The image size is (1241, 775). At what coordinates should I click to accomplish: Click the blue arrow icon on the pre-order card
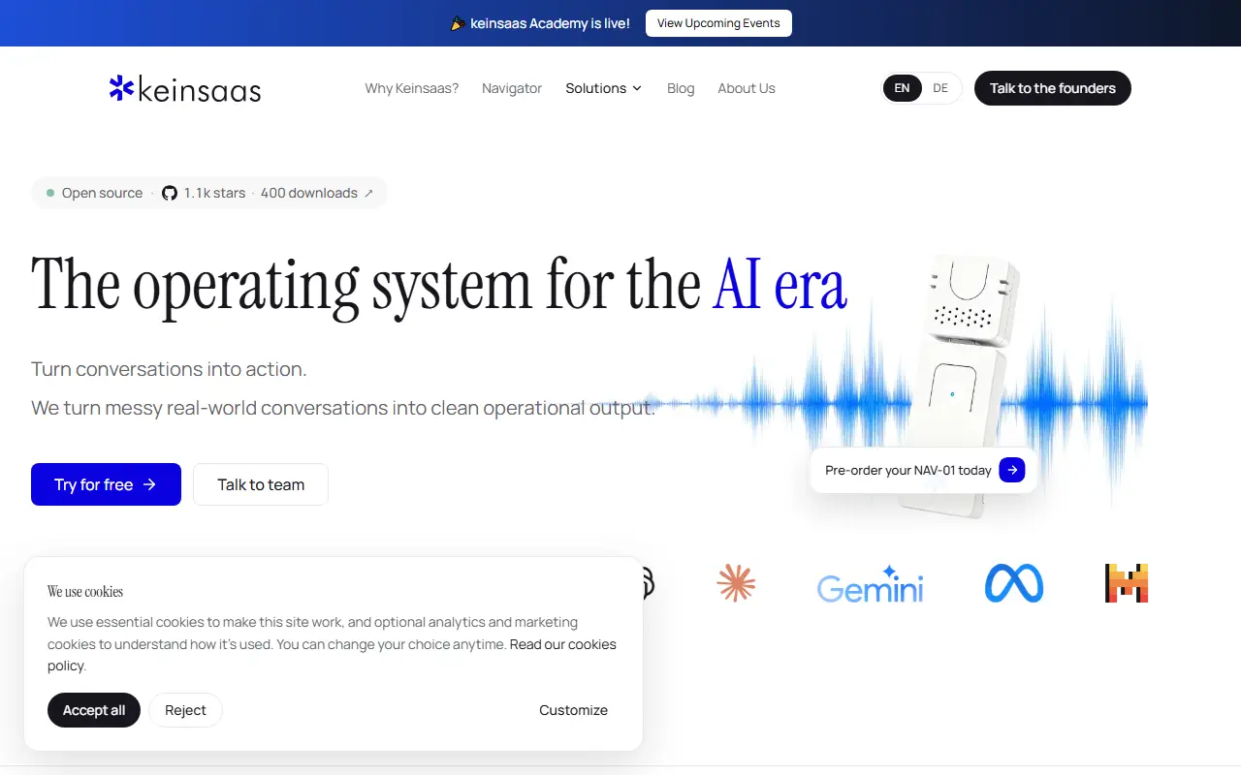[1011, 470]
